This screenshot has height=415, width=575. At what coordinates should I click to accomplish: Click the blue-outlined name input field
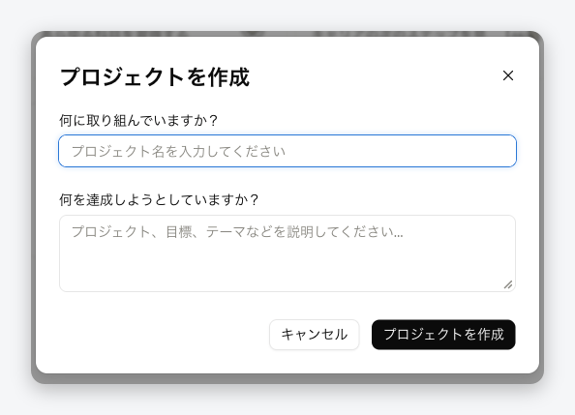pyautogui.click(x=287, y=151)
